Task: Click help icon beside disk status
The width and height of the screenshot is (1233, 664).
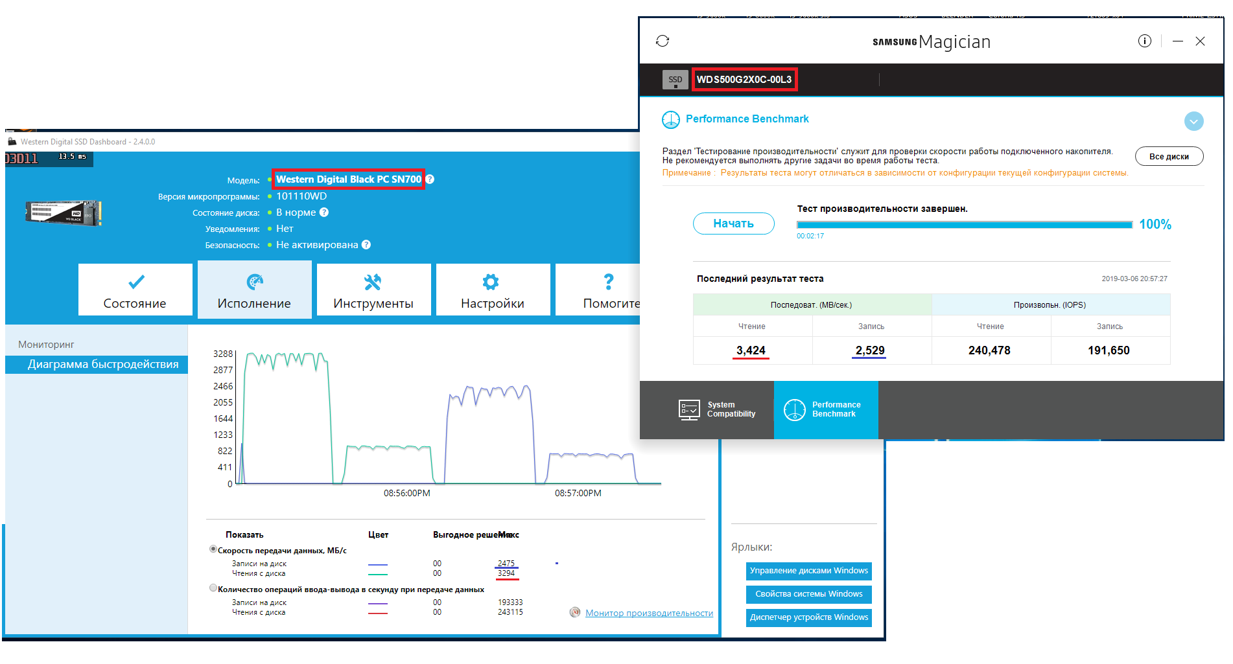Action: (324, 212)
